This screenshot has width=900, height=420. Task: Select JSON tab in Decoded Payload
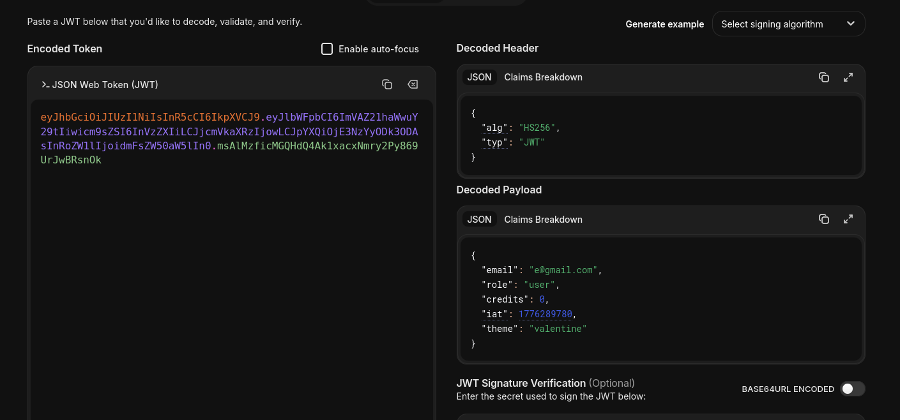[479, 219]
